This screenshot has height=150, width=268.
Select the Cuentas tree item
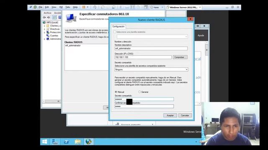(x=54, y=36)
